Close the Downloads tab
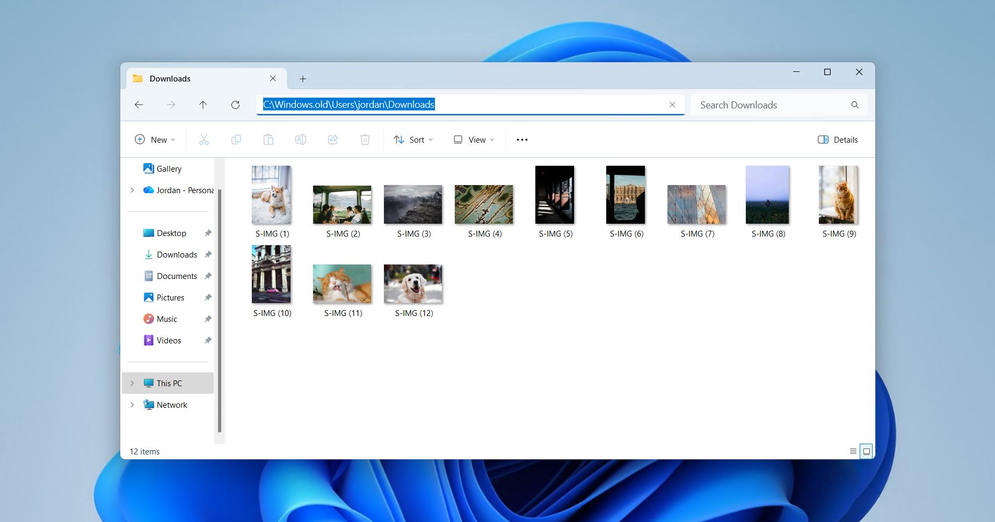995x522 pixels. [273, 78]
